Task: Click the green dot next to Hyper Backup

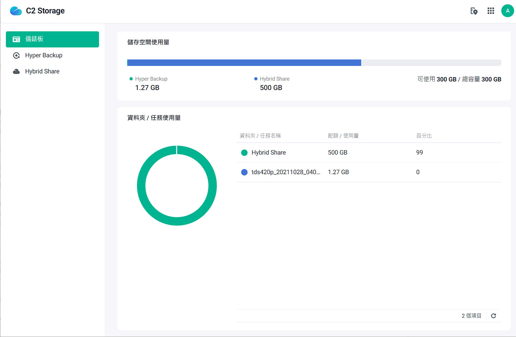Action: (x=131, y=79)
